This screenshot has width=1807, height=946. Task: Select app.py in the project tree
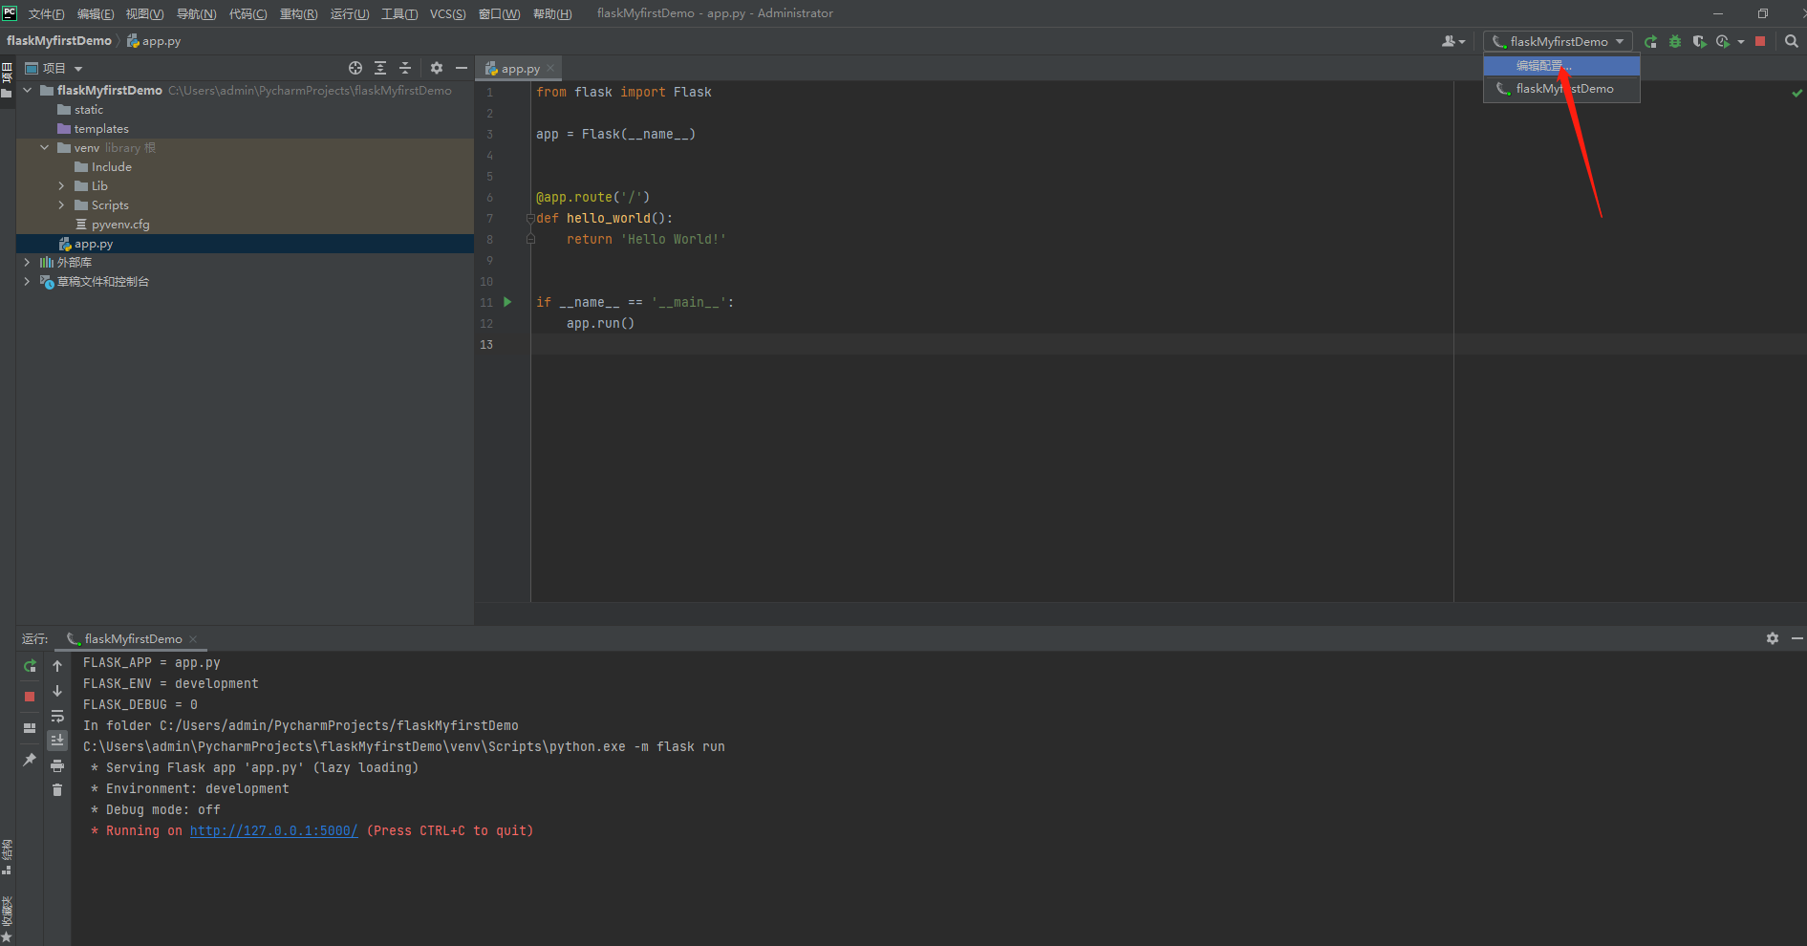coord(93,245)
